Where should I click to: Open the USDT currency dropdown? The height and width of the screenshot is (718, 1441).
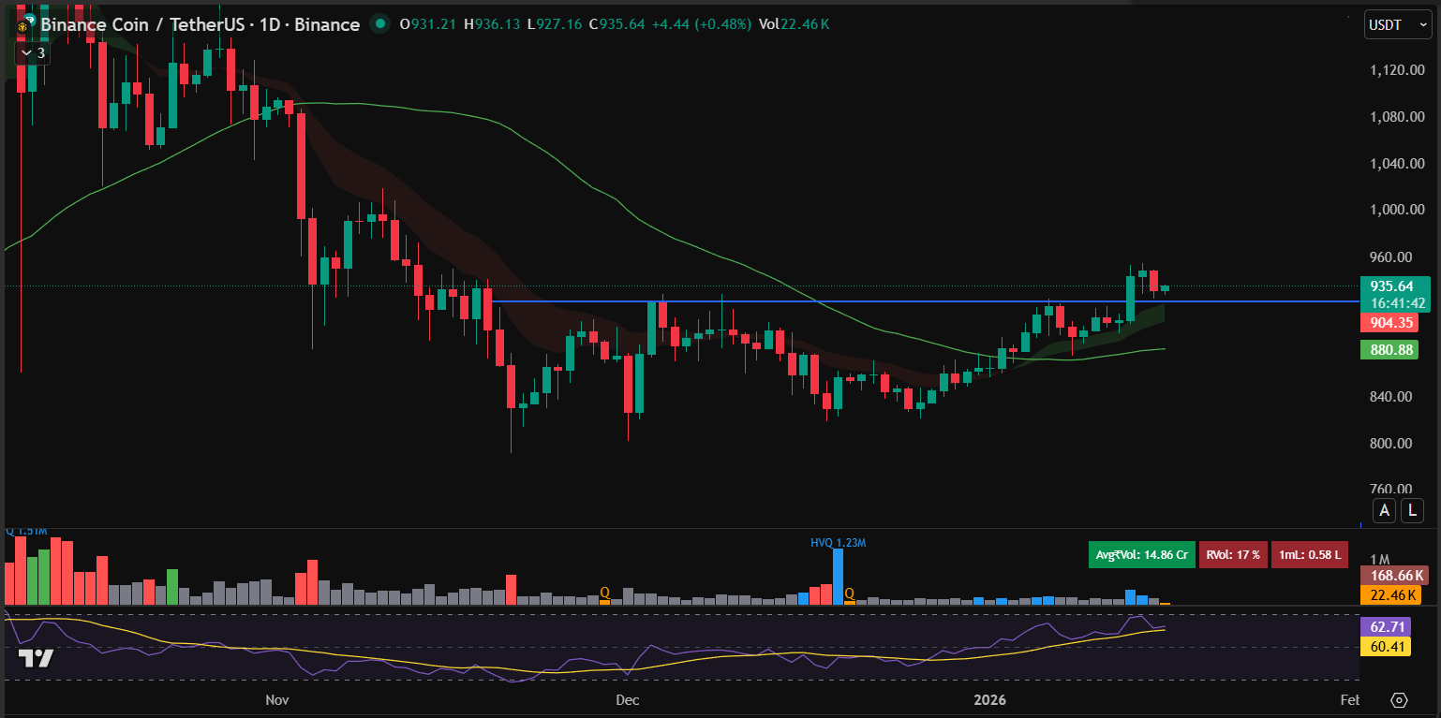(x=1396, y=24)
